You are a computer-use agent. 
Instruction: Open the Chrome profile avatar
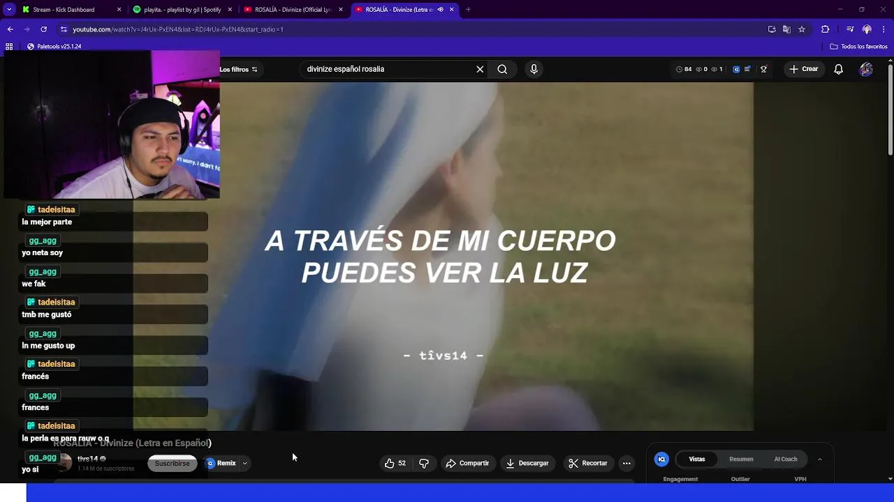pyautogui.click(x=867, y=29)
